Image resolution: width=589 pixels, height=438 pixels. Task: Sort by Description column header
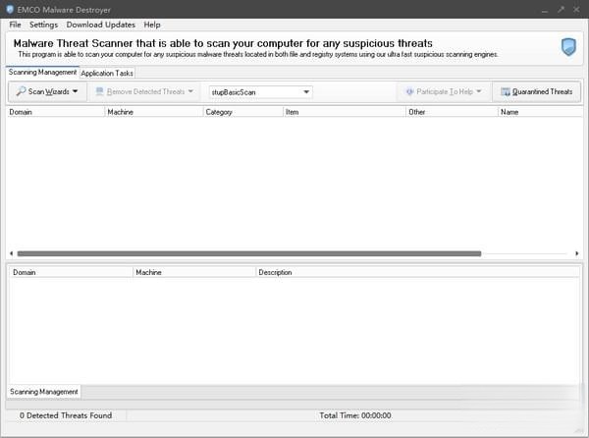click(417, 272)
